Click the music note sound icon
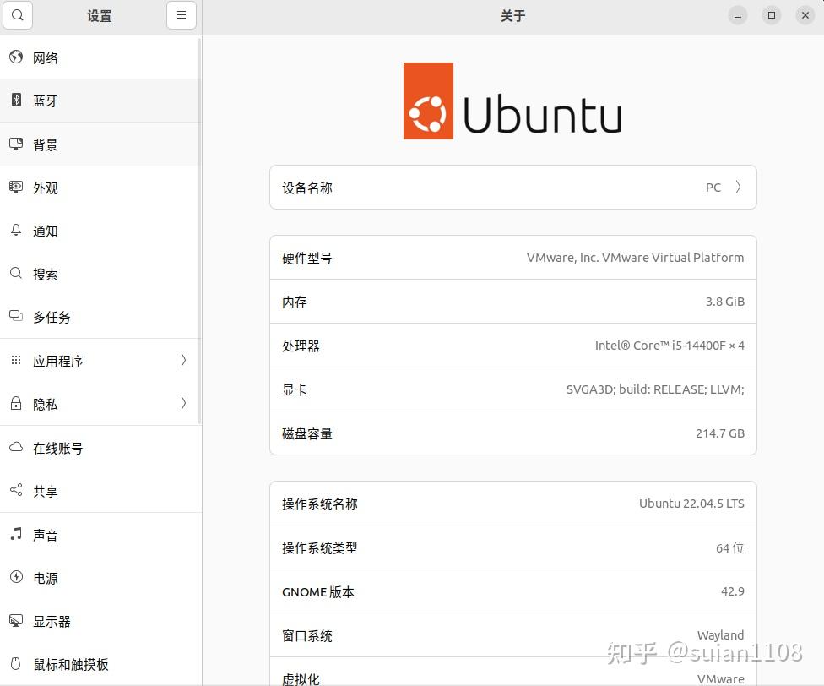 16,534
